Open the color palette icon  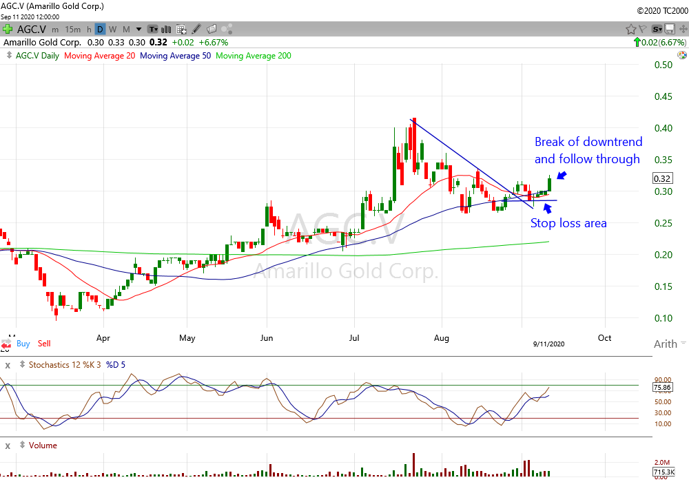coord(682,55)
